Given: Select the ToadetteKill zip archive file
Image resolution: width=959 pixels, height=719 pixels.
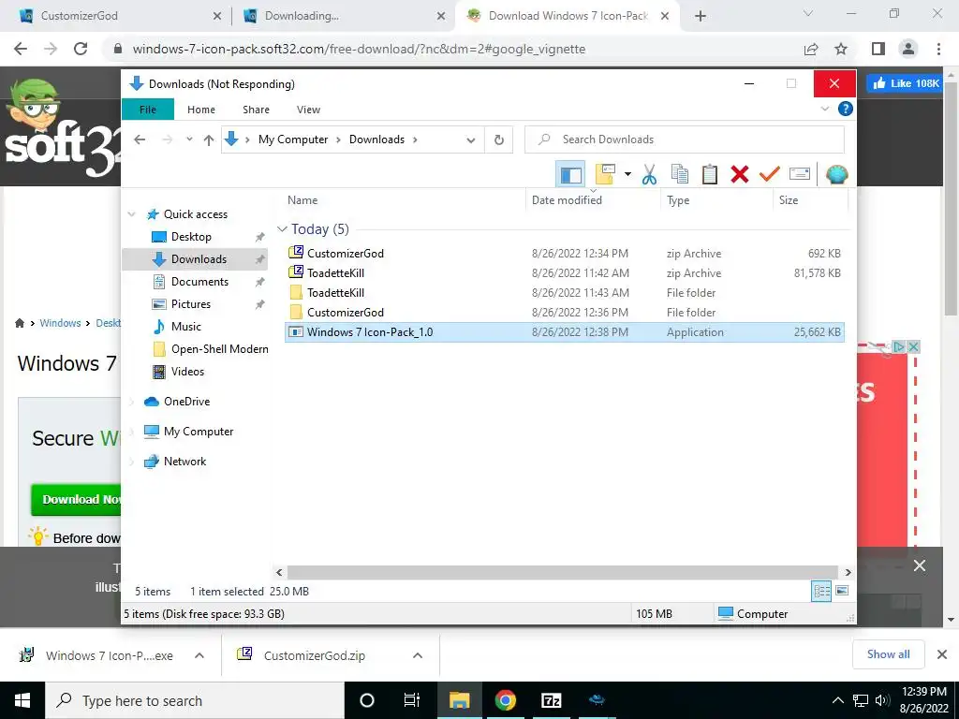Looking at the screenshot, I should (565, 273).
